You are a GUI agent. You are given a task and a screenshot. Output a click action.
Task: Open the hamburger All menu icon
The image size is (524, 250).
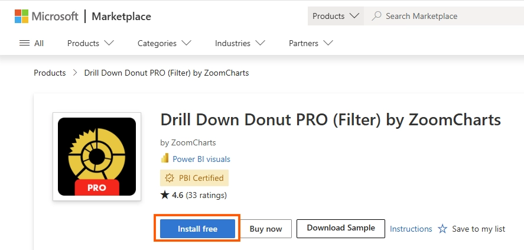coord(24,43)
